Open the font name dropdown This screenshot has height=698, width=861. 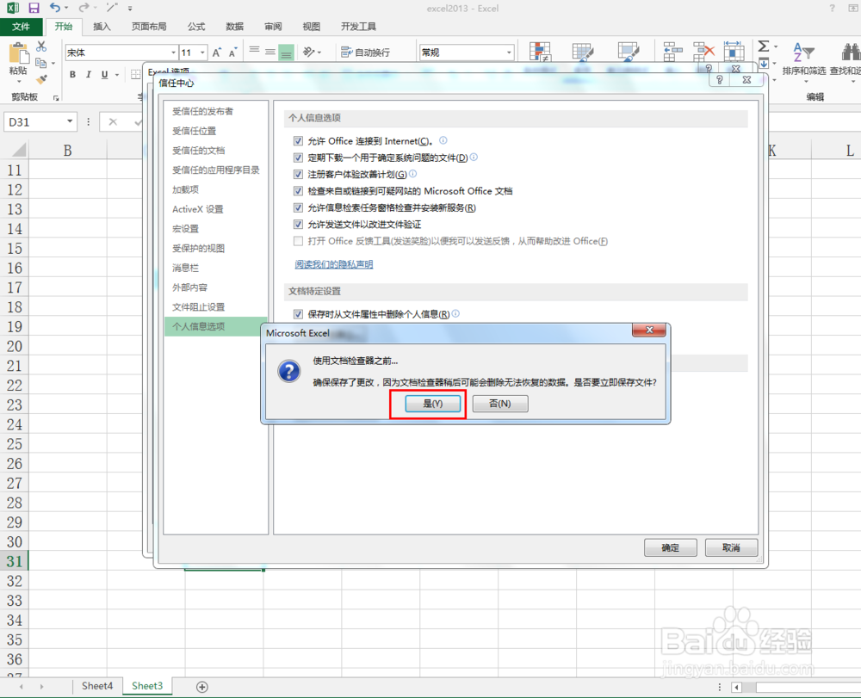pyautogui.click(x=175, y=52)
